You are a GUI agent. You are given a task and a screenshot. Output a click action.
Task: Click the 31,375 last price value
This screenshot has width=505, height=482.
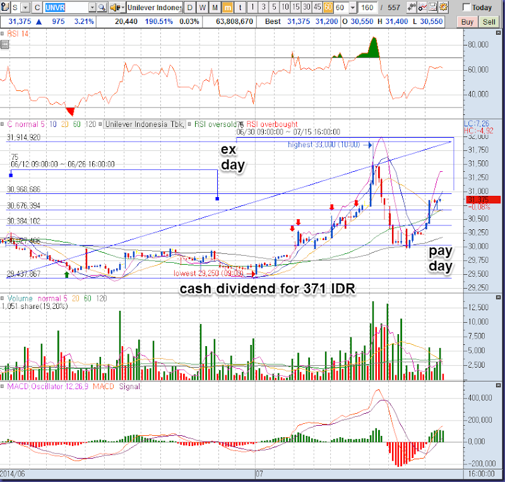[x=20, y=21]
